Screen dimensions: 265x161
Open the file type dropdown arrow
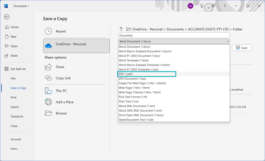[x=228, y=41]
